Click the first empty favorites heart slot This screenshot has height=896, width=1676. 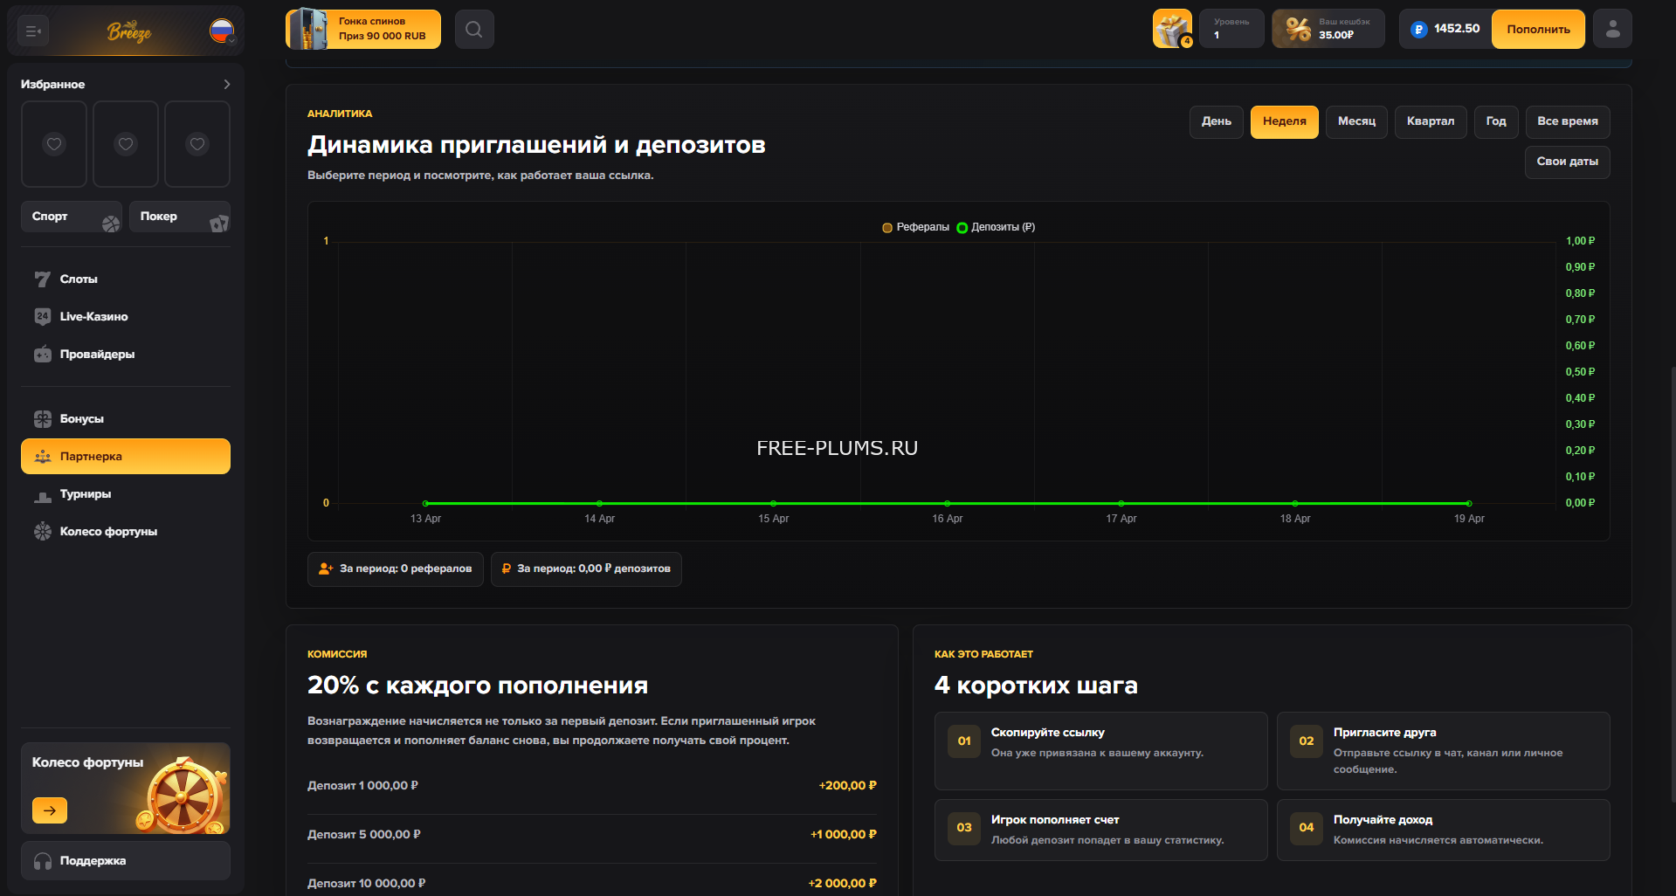[x=54, y=144]
